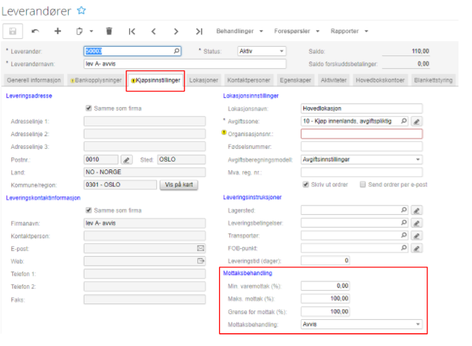The width and height of the screenshot is (472, 346).
Task: Click the Organisasjonsnr input field
Action: click(x=361, y=134)
